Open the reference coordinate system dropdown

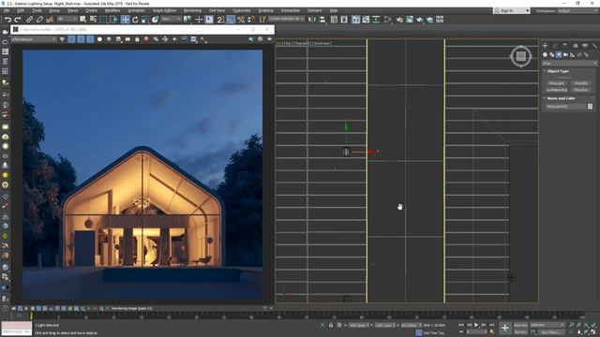coord(171,19)
